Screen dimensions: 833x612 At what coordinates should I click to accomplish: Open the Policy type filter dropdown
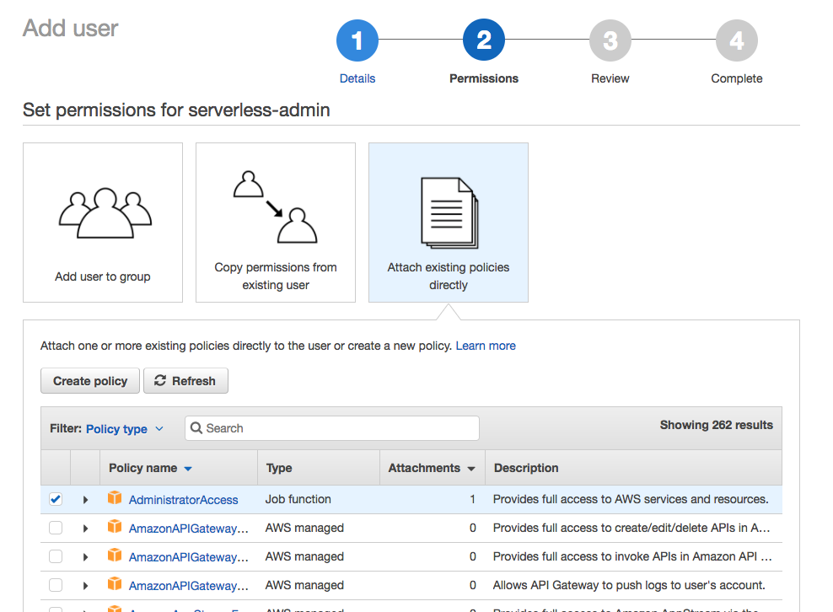(x=124, y=429)
